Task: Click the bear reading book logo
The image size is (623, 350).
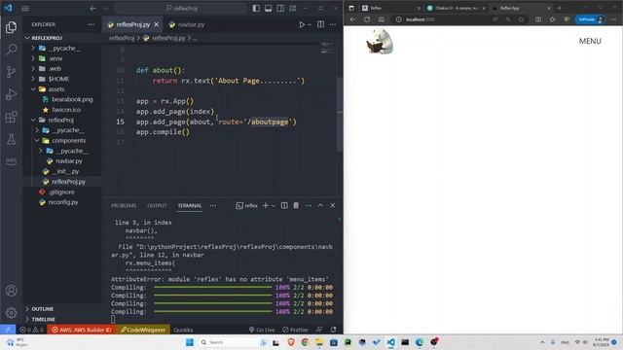Action: coord(380,41)
